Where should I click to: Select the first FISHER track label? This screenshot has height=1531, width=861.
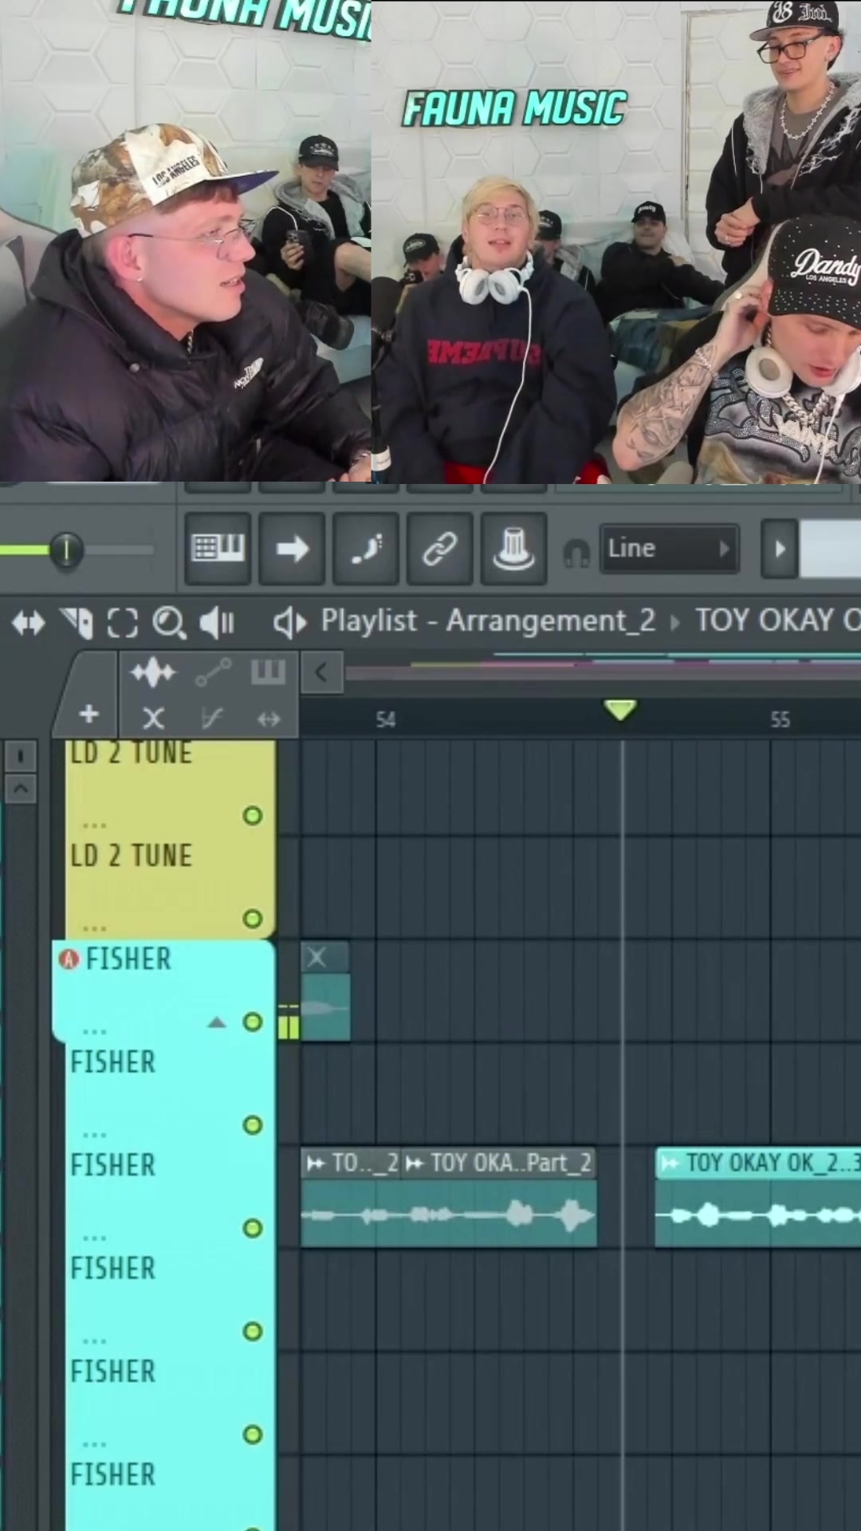(128, 958)
